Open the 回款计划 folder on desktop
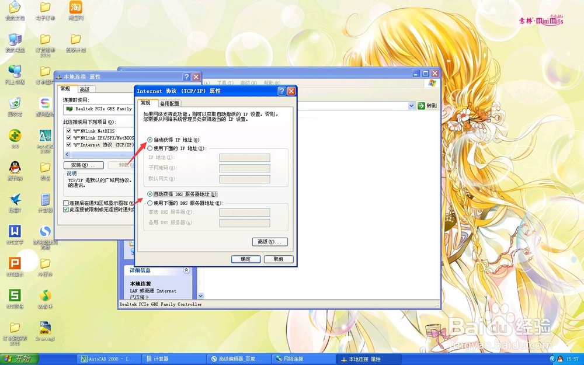 [x=75, y=43]
